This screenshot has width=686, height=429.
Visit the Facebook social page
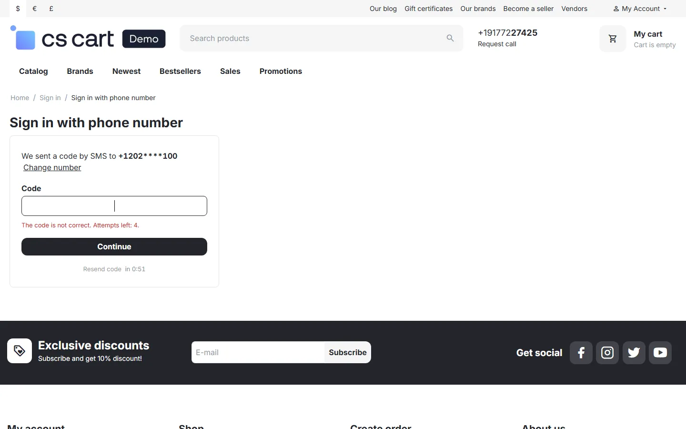point(581,353)
